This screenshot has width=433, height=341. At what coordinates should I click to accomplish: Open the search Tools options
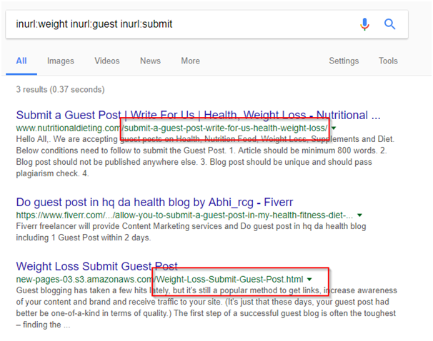tap(388, 61)
